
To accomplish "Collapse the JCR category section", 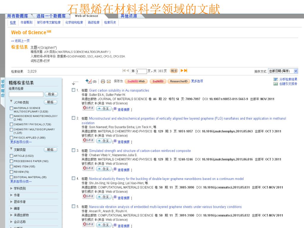I will click(x=11, y=101).
